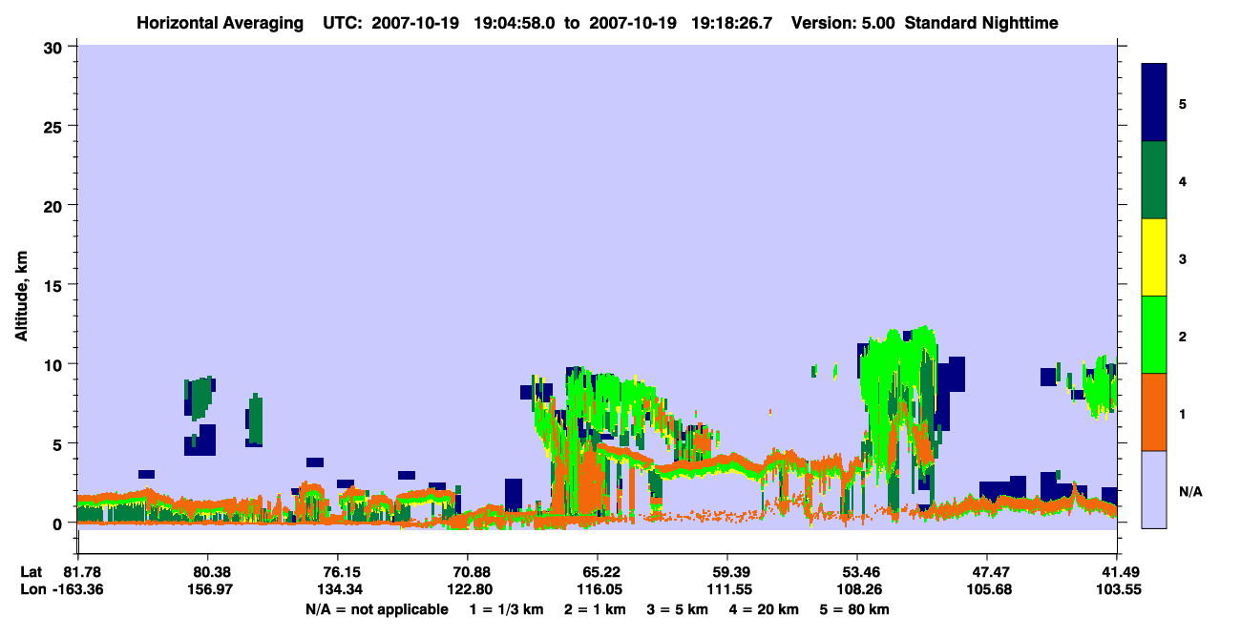Screen dimensions: 1241x636
Task: Click the lavender N/A color bar segment
Action: tap(1154, 489)
